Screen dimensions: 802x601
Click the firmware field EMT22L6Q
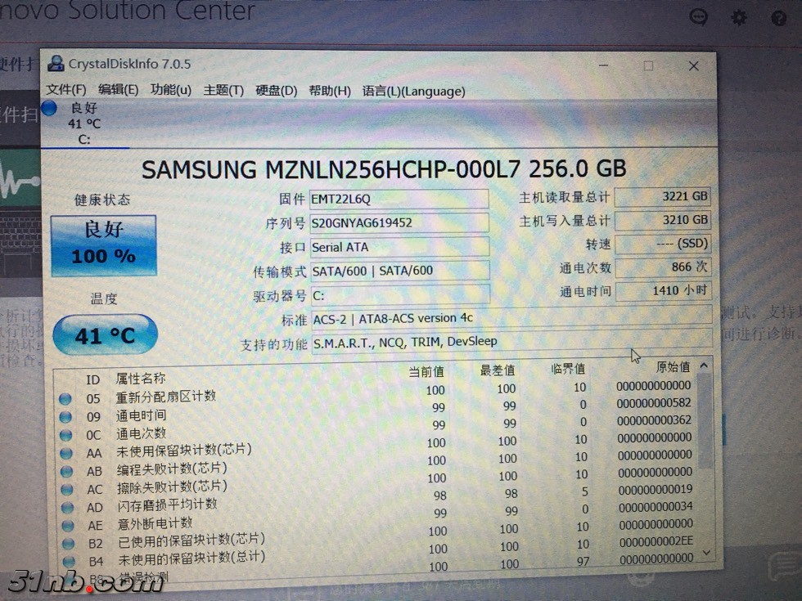click(399, 198)
